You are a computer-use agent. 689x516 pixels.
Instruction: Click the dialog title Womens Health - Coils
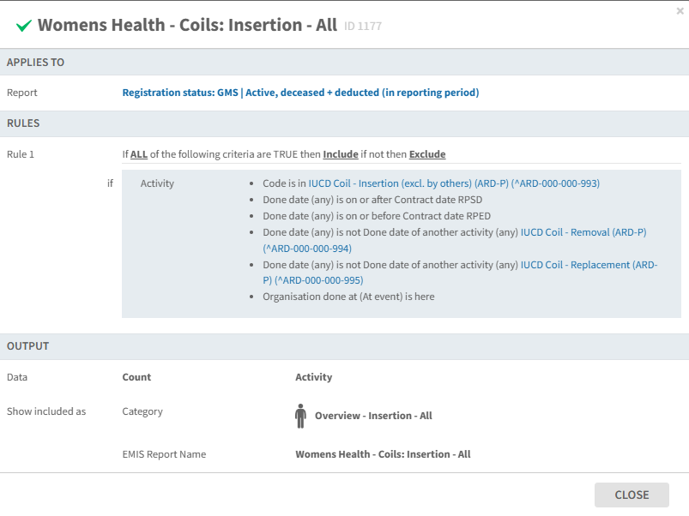pyautogui.click(x=187, y=25)
